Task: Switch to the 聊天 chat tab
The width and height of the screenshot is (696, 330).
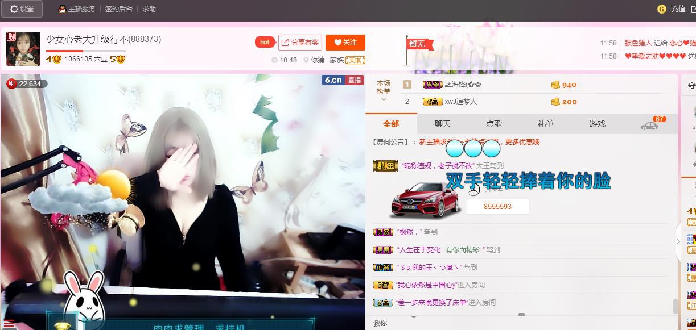Action: pos(443,124)
